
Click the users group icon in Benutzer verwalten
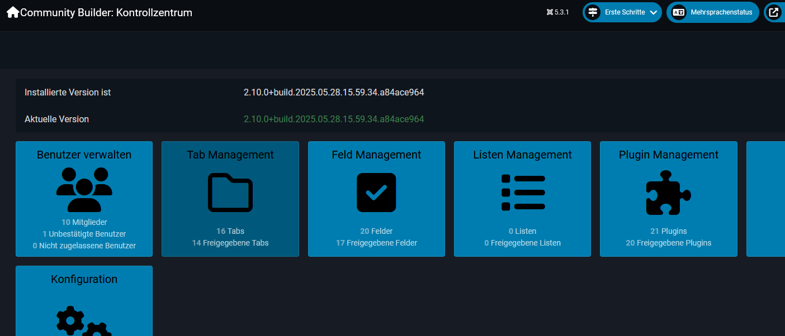(84, 189)
